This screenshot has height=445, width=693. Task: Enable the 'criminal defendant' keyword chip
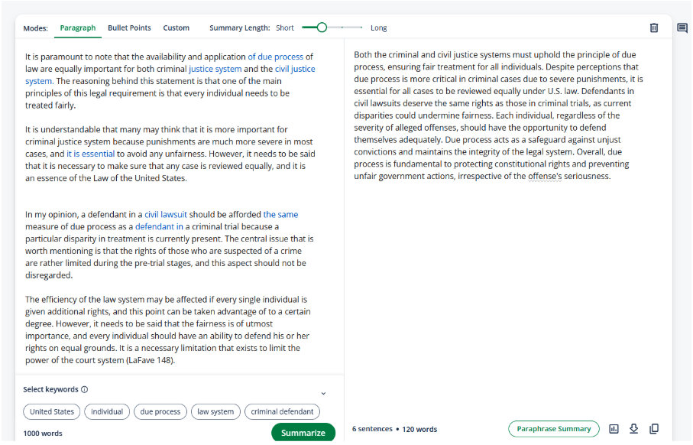point(282,411)
